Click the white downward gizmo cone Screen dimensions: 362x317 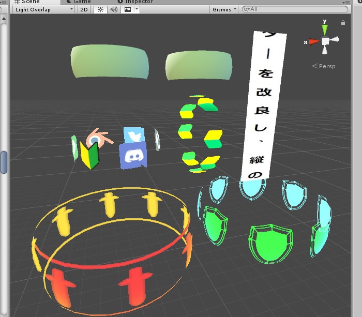325,50
